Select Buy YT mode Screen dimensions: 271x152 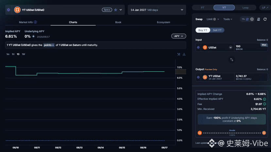pyautogui.click(x=203, y=30)
